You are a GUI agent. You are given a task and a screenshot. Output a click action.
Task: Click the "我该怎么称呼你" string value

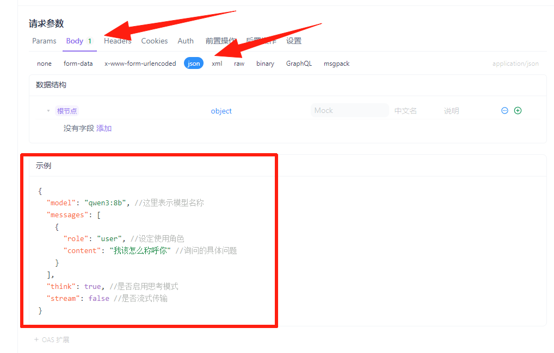140,251
